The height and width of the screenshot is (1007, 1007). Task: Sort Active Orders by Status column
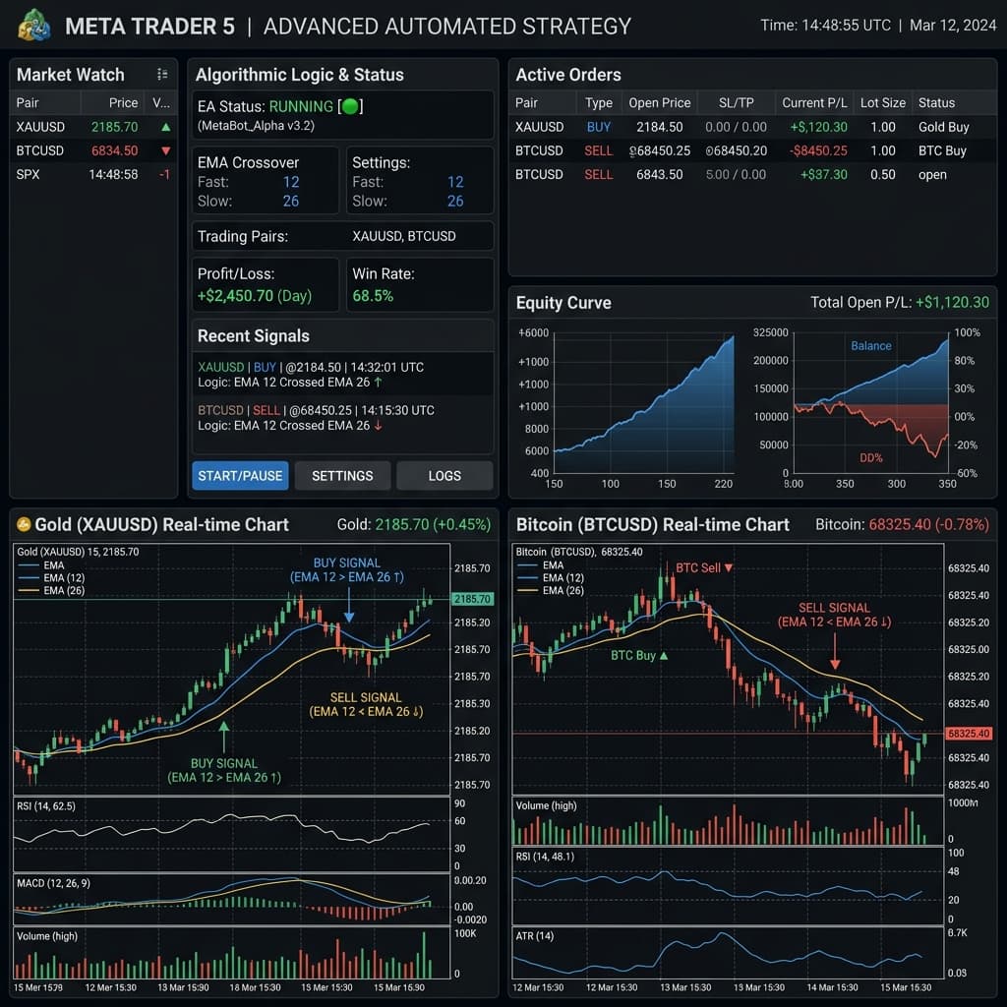[936, 102]
